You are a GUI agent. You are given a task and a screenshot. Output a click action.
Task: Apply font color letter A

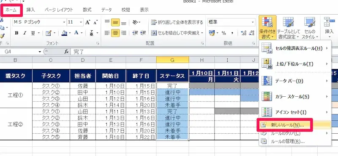[x=76, y=33]
